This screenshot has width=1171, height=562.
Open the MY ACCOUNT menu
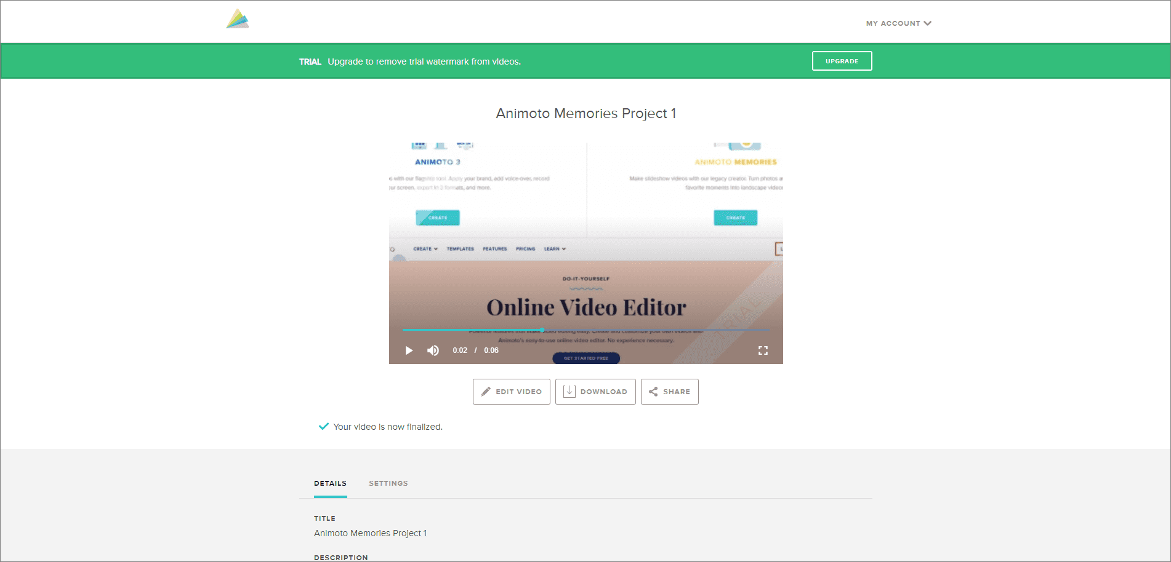click(894, 23)
